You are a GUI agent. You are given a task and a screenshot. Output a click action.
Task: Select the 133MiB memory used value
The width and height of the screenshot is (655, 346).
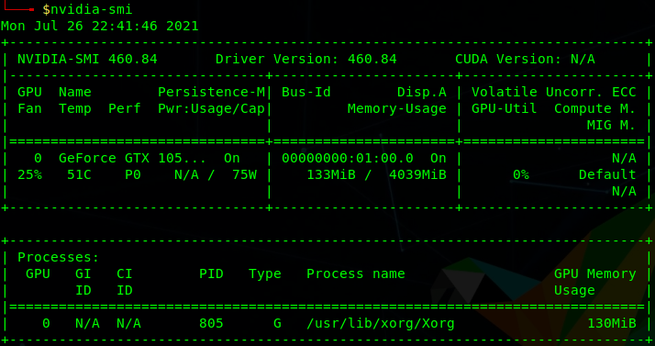(x=331, y=175)
